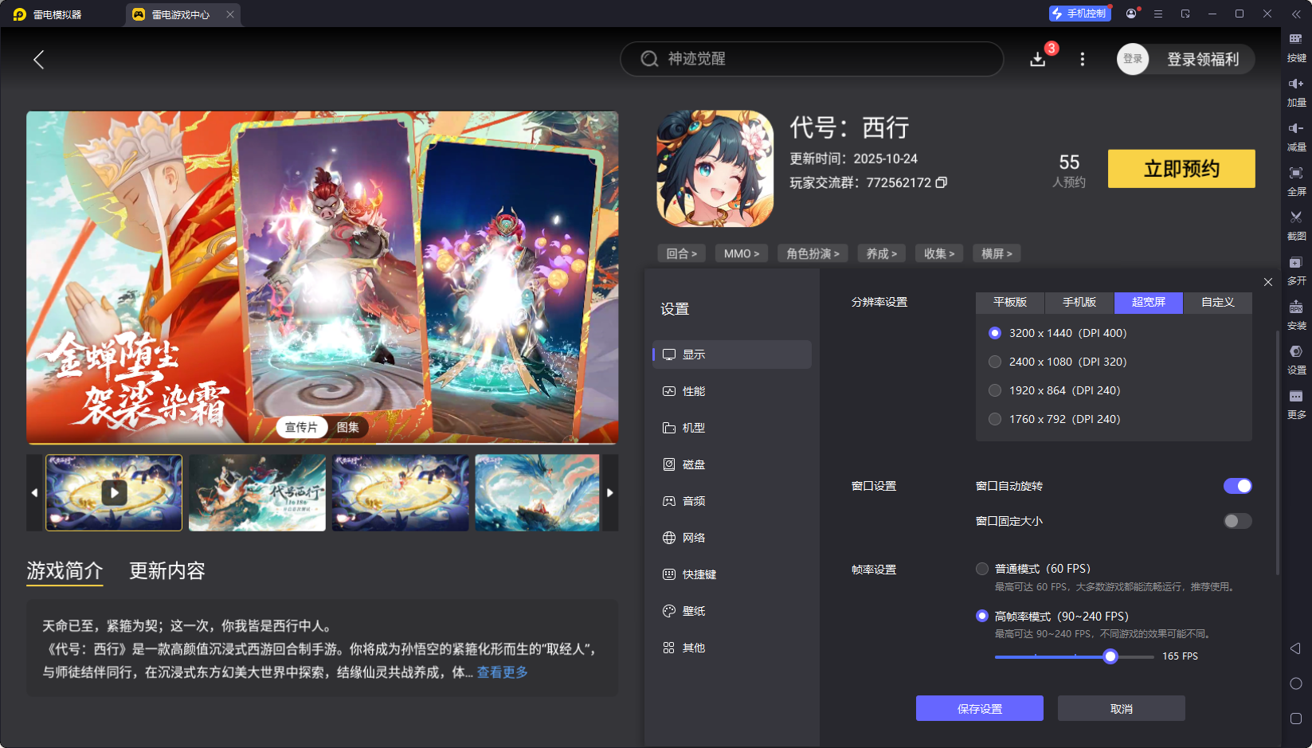Play the trailer thumbnail video
Viewport: 1312px width, 748px height.
(114, 492)
